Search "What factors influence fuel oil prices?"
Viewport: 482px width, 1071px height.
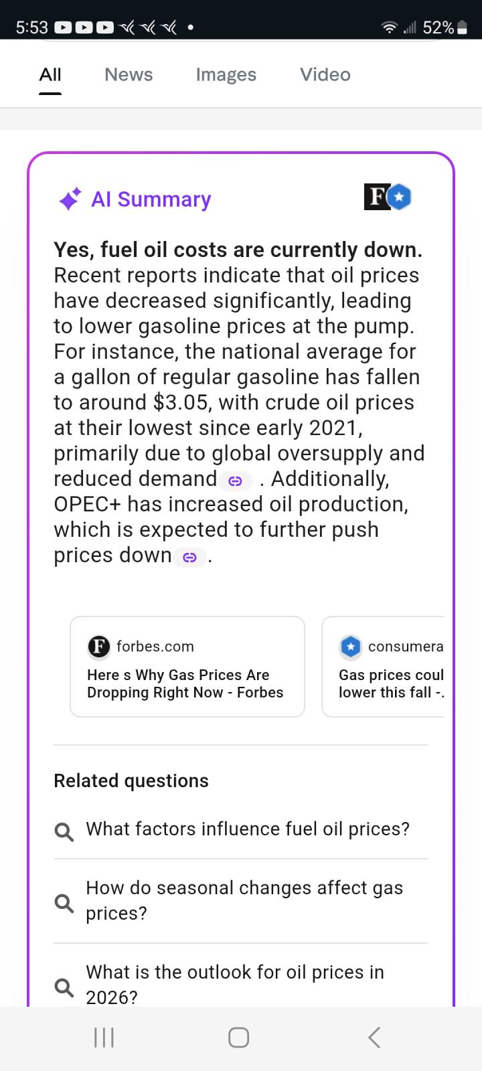click(x=248, y=829)
